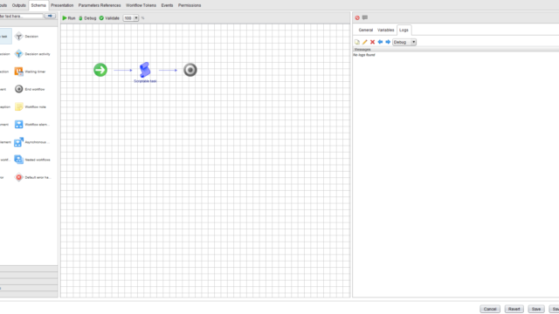The height and width of the screenshot is (314, 559).
Task: Open the Workflow Tokens tab
Action: [141, 5]
